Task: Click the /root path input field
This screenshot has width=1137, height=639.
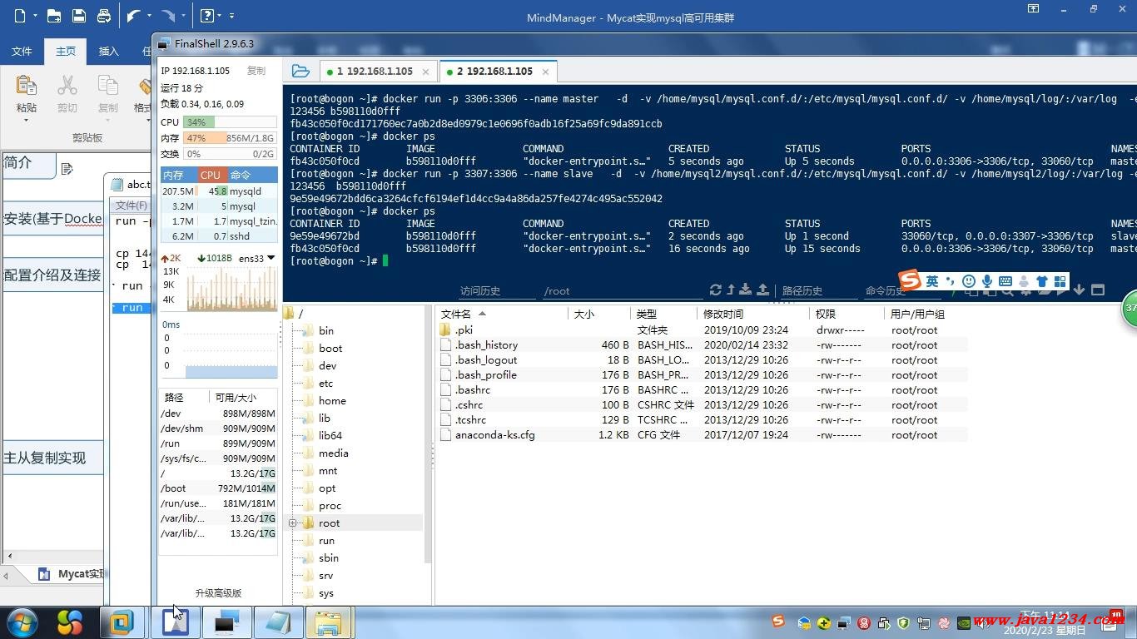Action: tap(621, 290)
